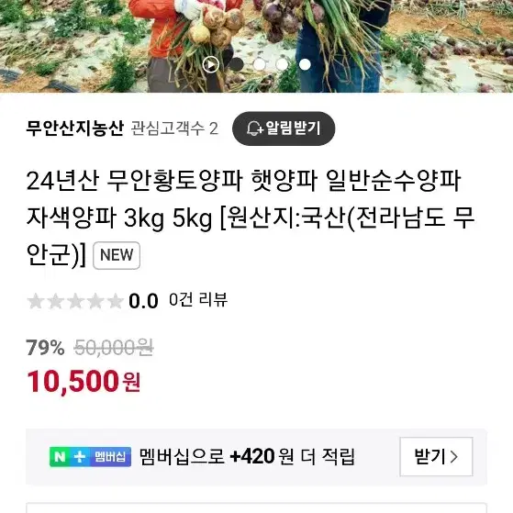Click the red 10,500원 sale price

(84, 381)
